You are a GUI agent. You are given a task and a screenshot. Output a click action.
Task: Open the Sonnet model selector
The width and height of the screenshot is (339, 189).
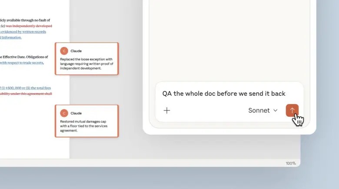263,111
